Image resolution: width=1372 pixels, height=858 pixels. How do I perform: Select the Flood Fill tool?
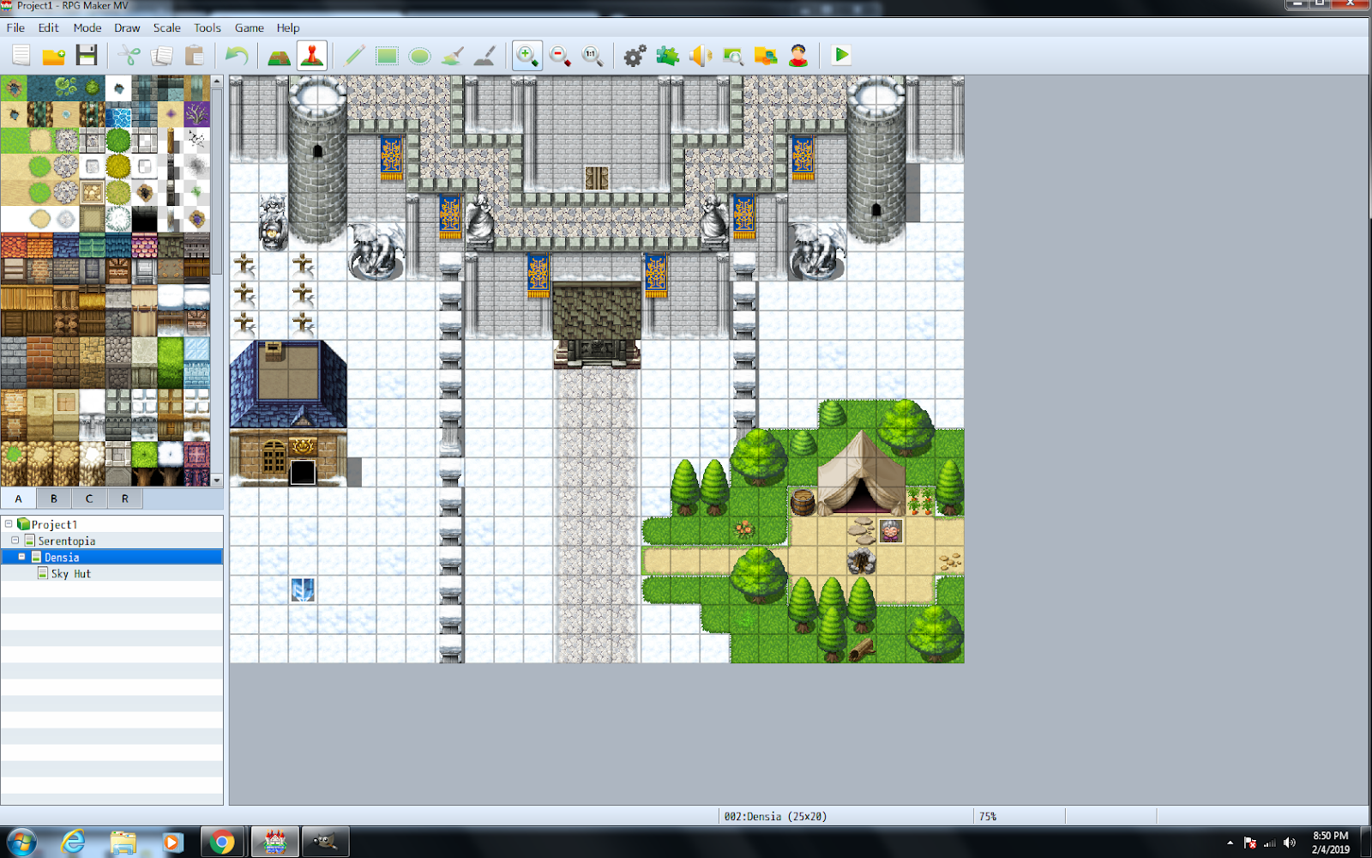pos(452,56)
